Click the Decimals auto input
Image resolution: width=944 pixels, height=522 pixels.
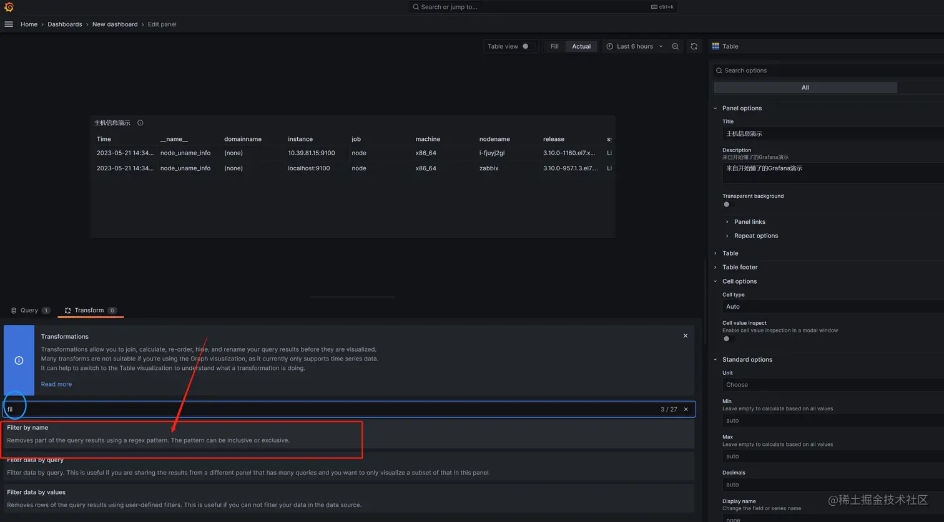tap(833, 484)
